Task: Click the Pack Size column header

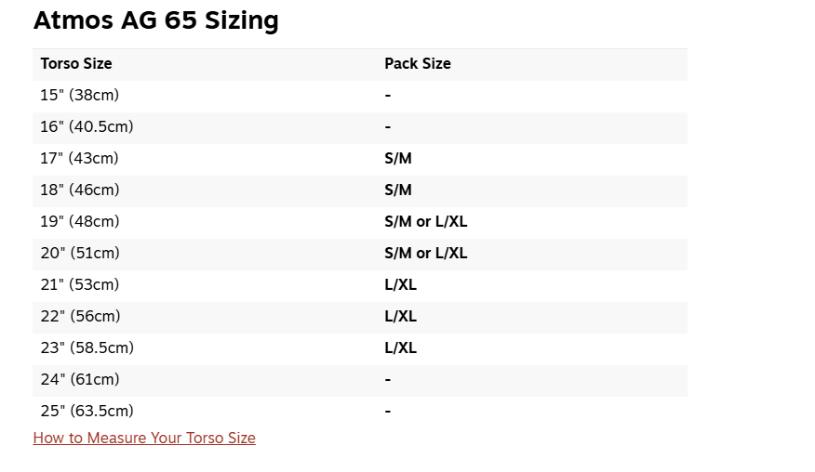Action: tap(418, 64)
